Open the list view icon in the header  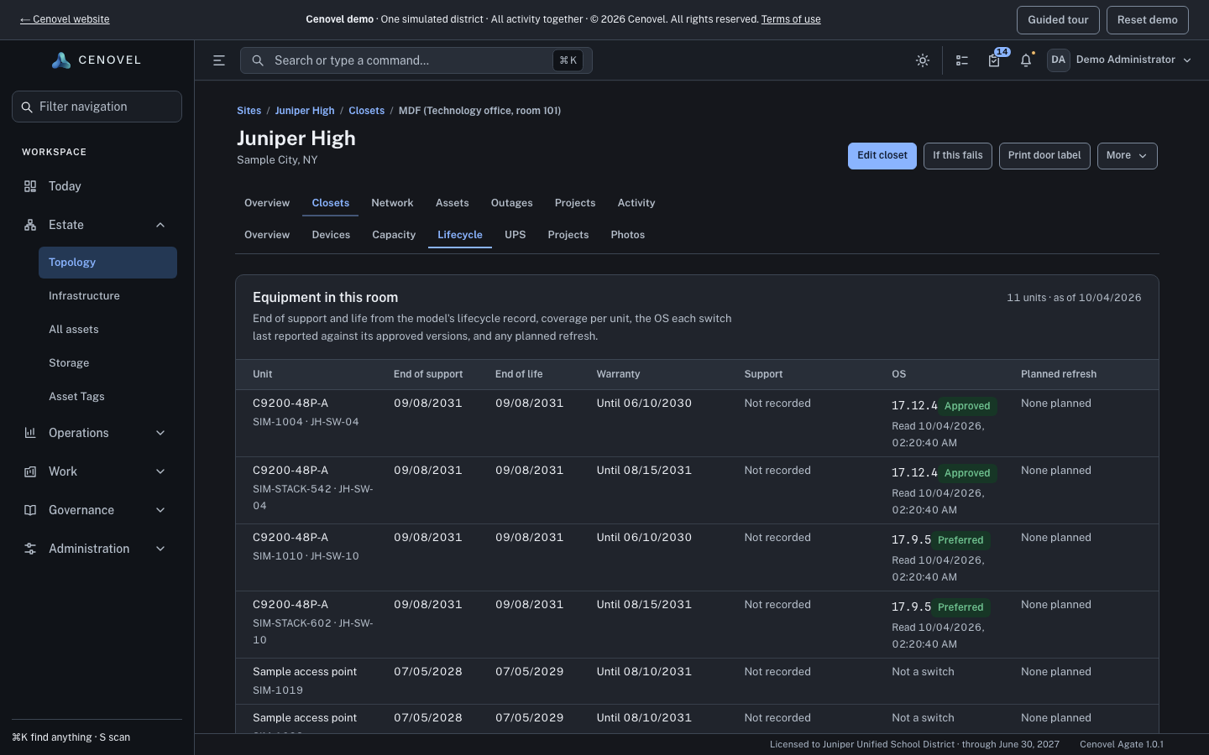(962, 60)
